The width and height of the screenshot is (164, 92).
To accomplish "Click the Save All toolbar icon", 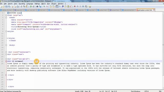I will tap(9, 7).
